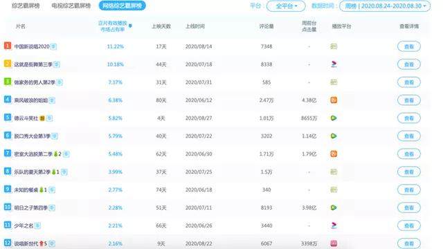Click the small info icon next to 少年之名
Image resolution: width=443 pixels, height=249 pixels.
(37, 225)
